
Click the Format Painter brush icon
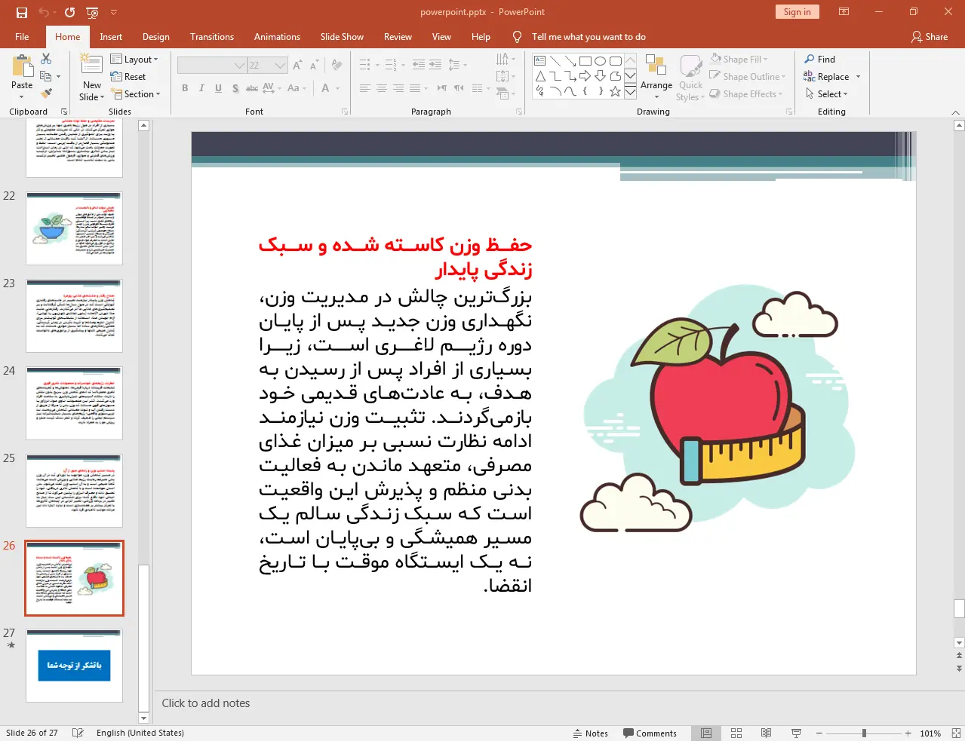click(46, 93)
